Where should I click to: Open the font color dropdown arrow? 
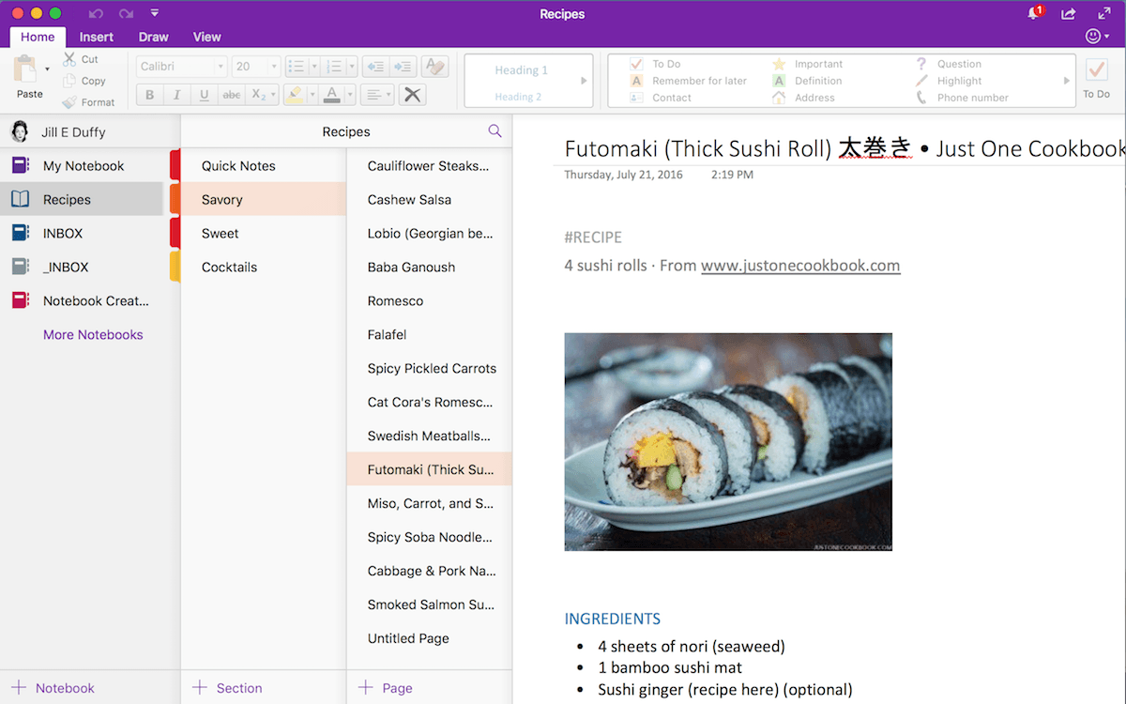349,95
